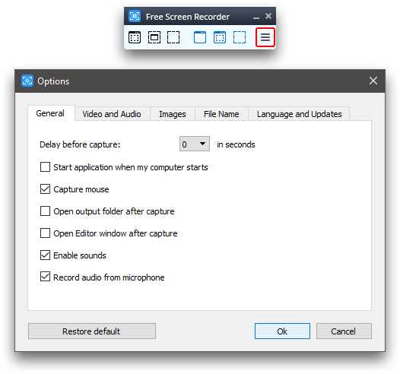Uncheck the Enable sounds checkbox

coord(45,255)
